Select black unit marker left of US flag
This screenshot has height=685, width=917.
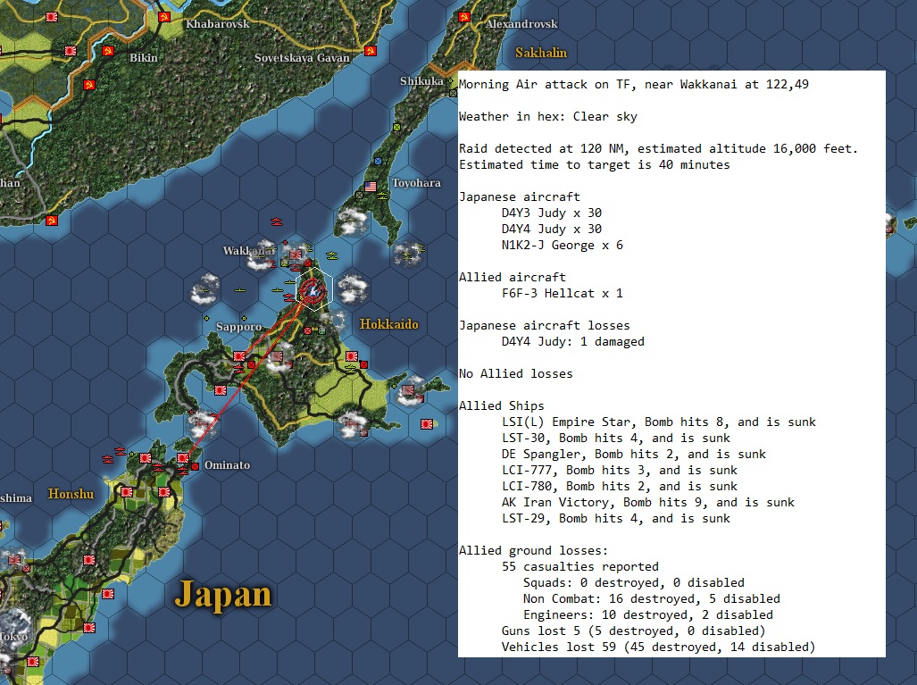(360, 195)
